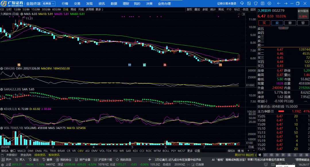Click the plus icon in shortcut bar
The image size is (310, 167).
(150, 160)
